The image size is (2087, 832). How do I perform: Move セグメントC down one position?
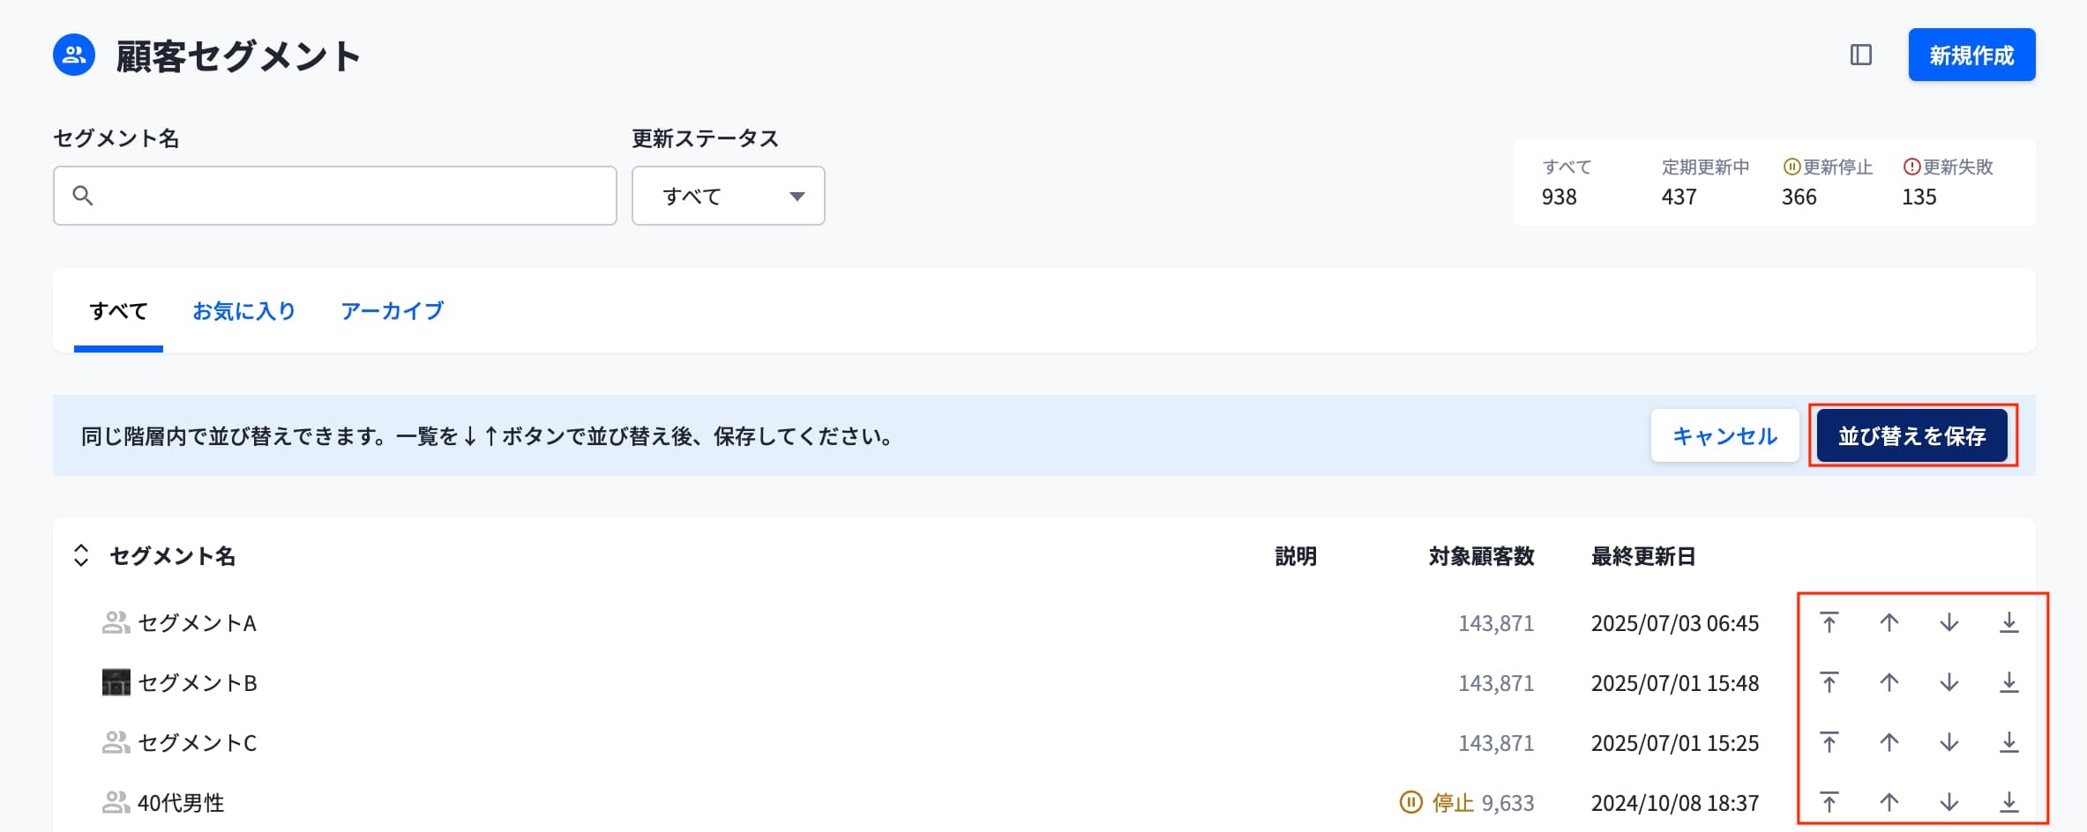click(x=1949, y=743)
